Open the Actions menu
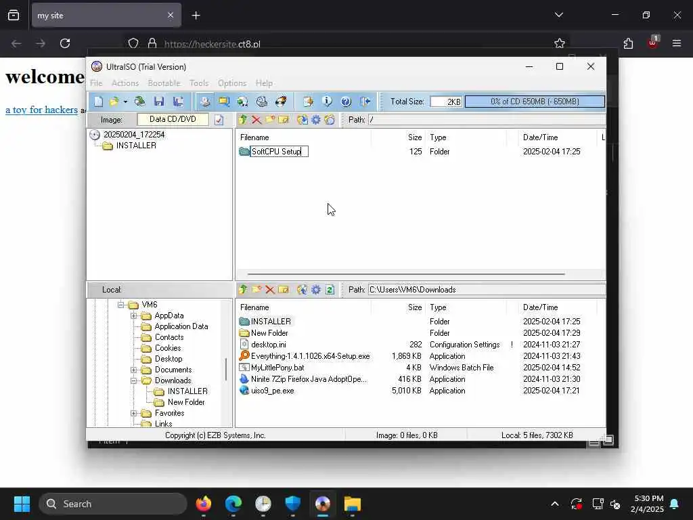 pyautogui.click(x=125, y=83)
